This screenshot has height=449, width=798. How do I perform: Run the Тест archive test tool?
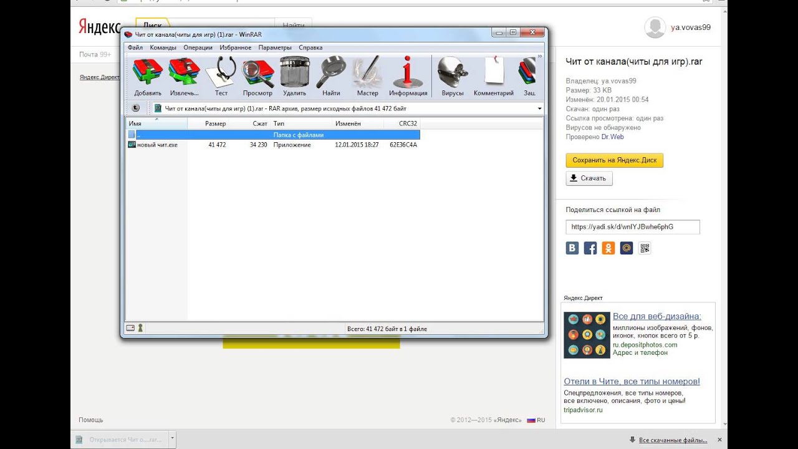(x=221, y=76)
